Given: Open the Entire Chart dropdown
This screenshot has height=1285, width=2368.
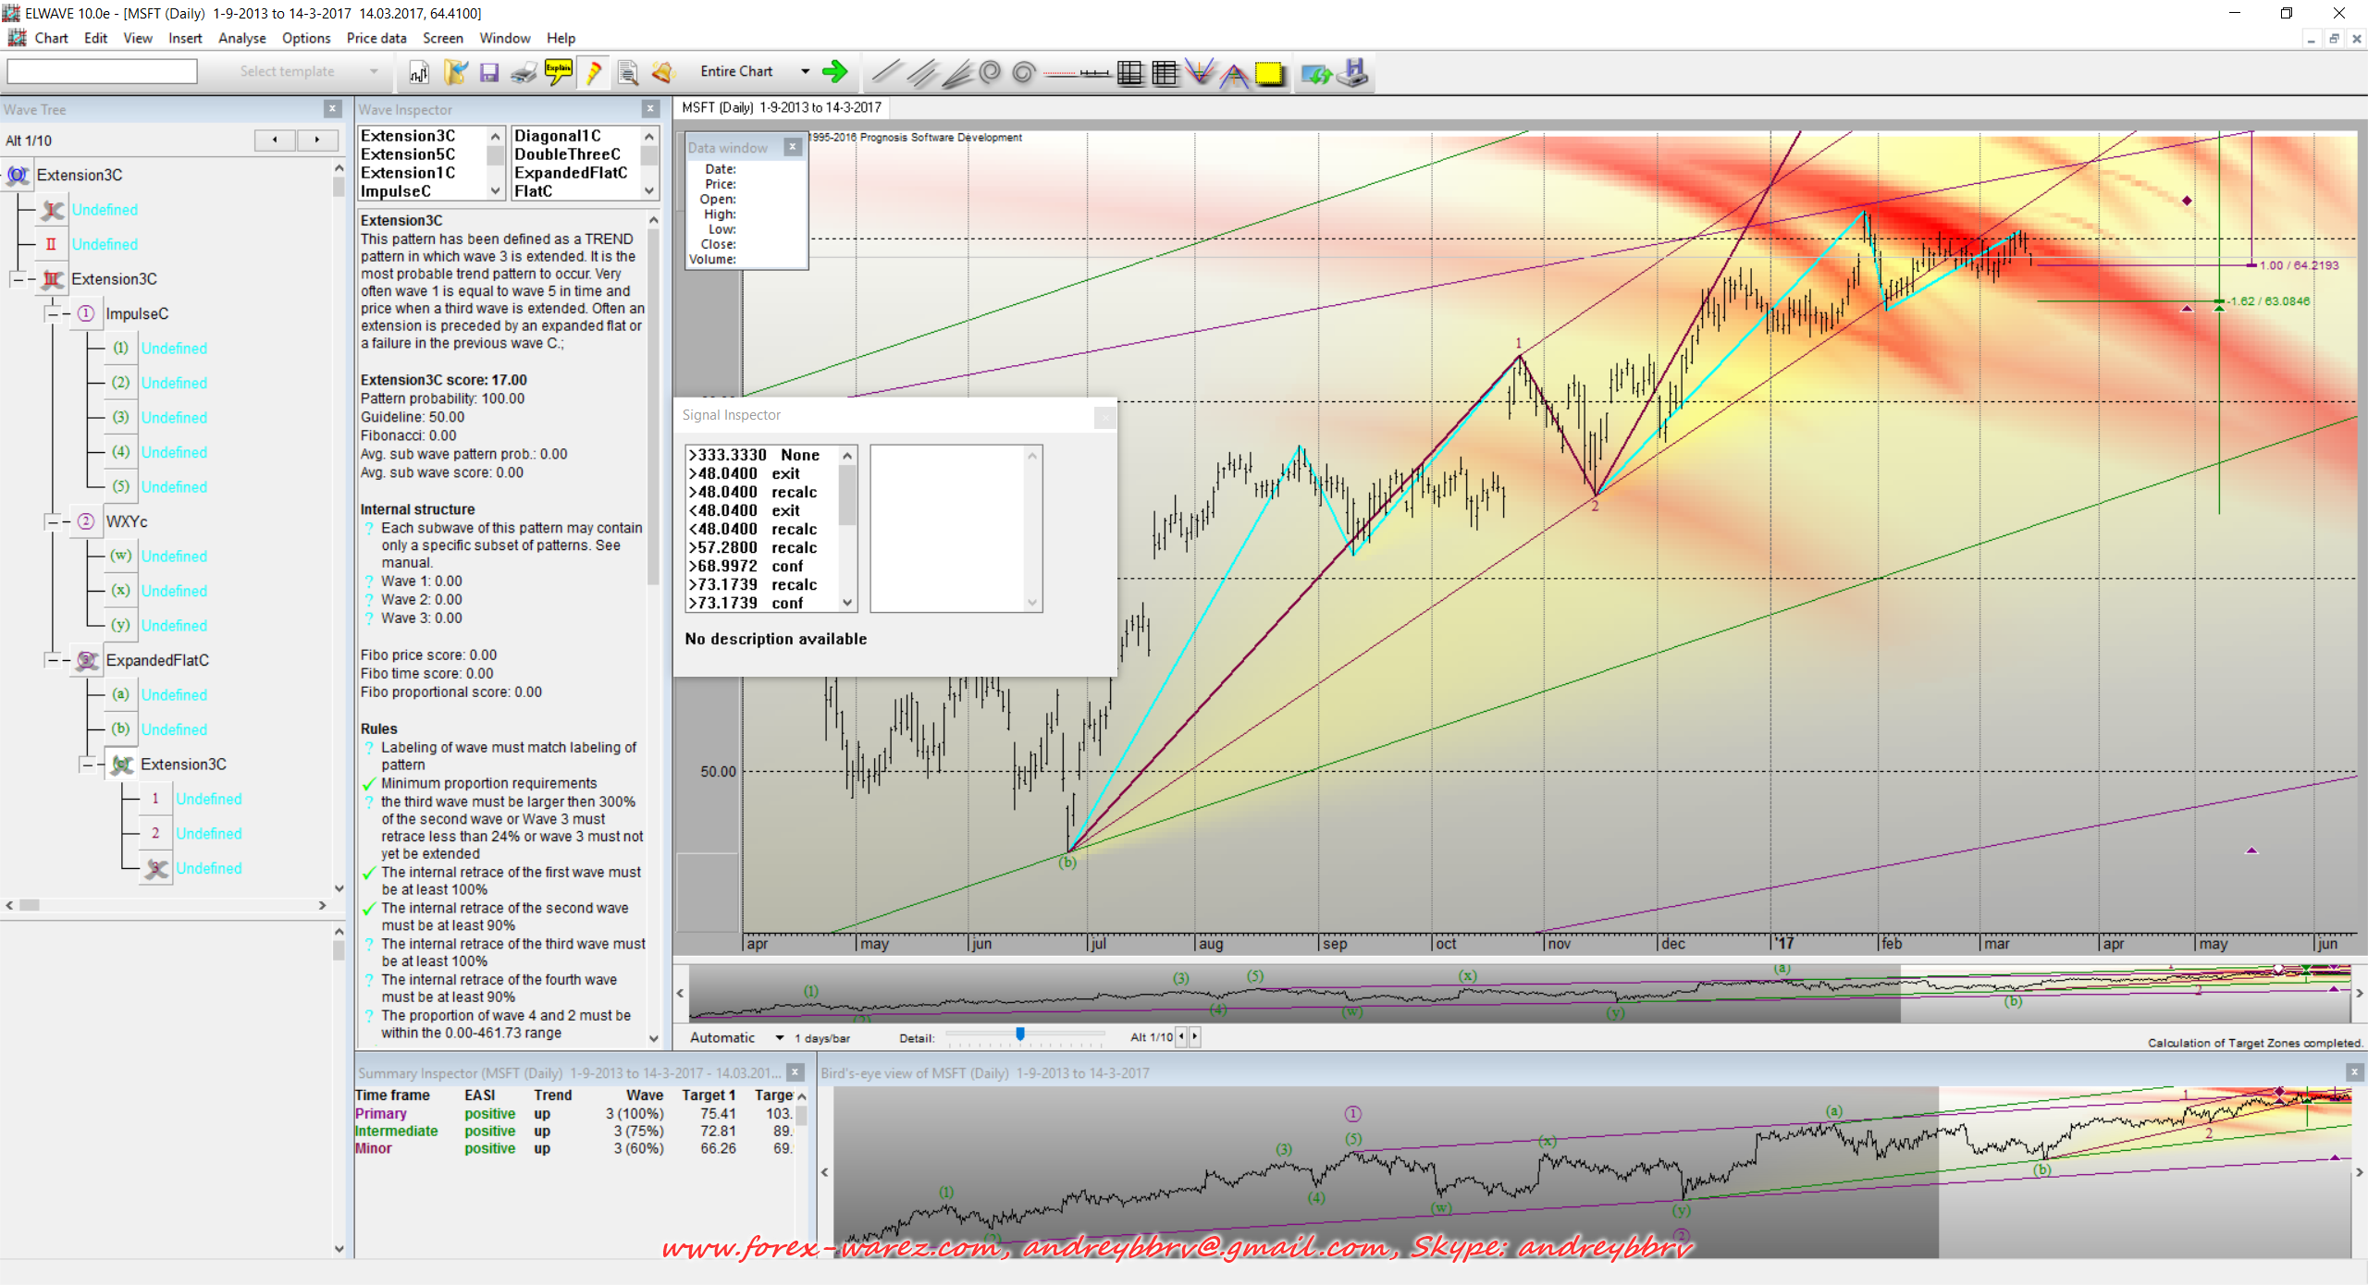Looking at the screenshot, I should (x=805, y=71).
